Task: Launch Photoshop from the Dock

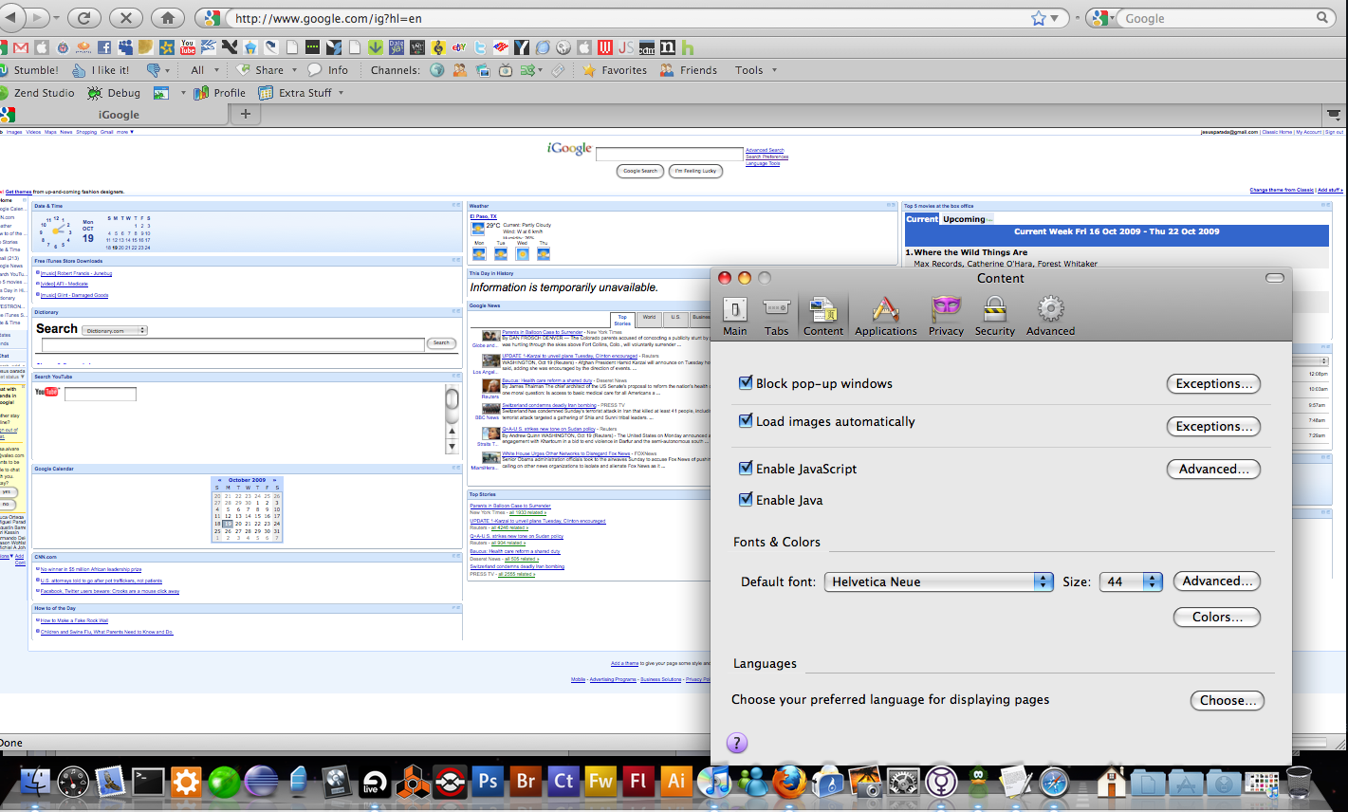Action: coord(488,782)
